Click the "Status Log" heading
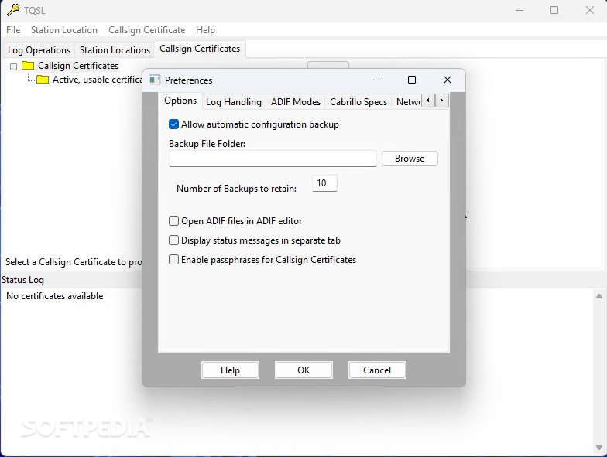The height and width of the screenshot is (457, 607). [x=23, y=280]
